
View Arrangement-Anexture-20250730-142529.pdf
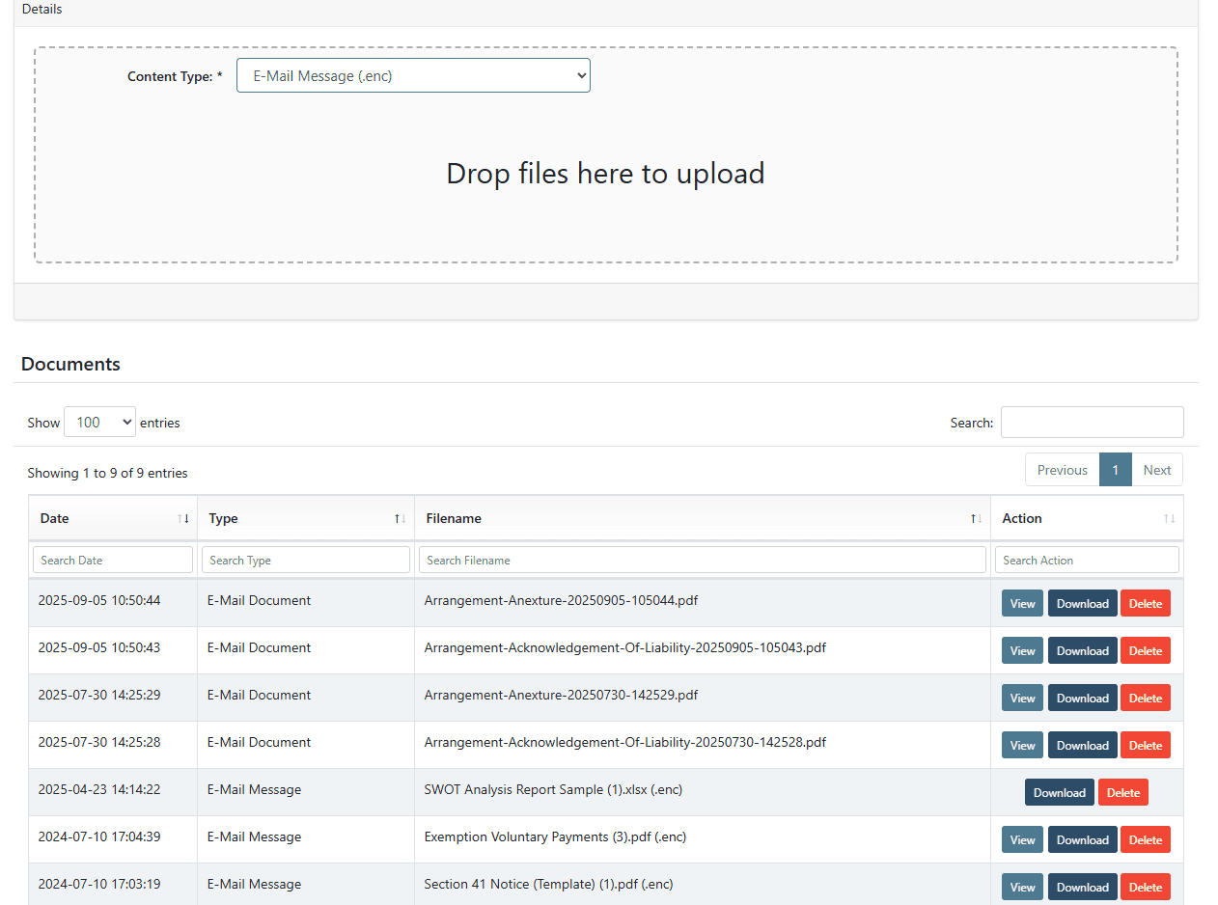(1022, 698)
